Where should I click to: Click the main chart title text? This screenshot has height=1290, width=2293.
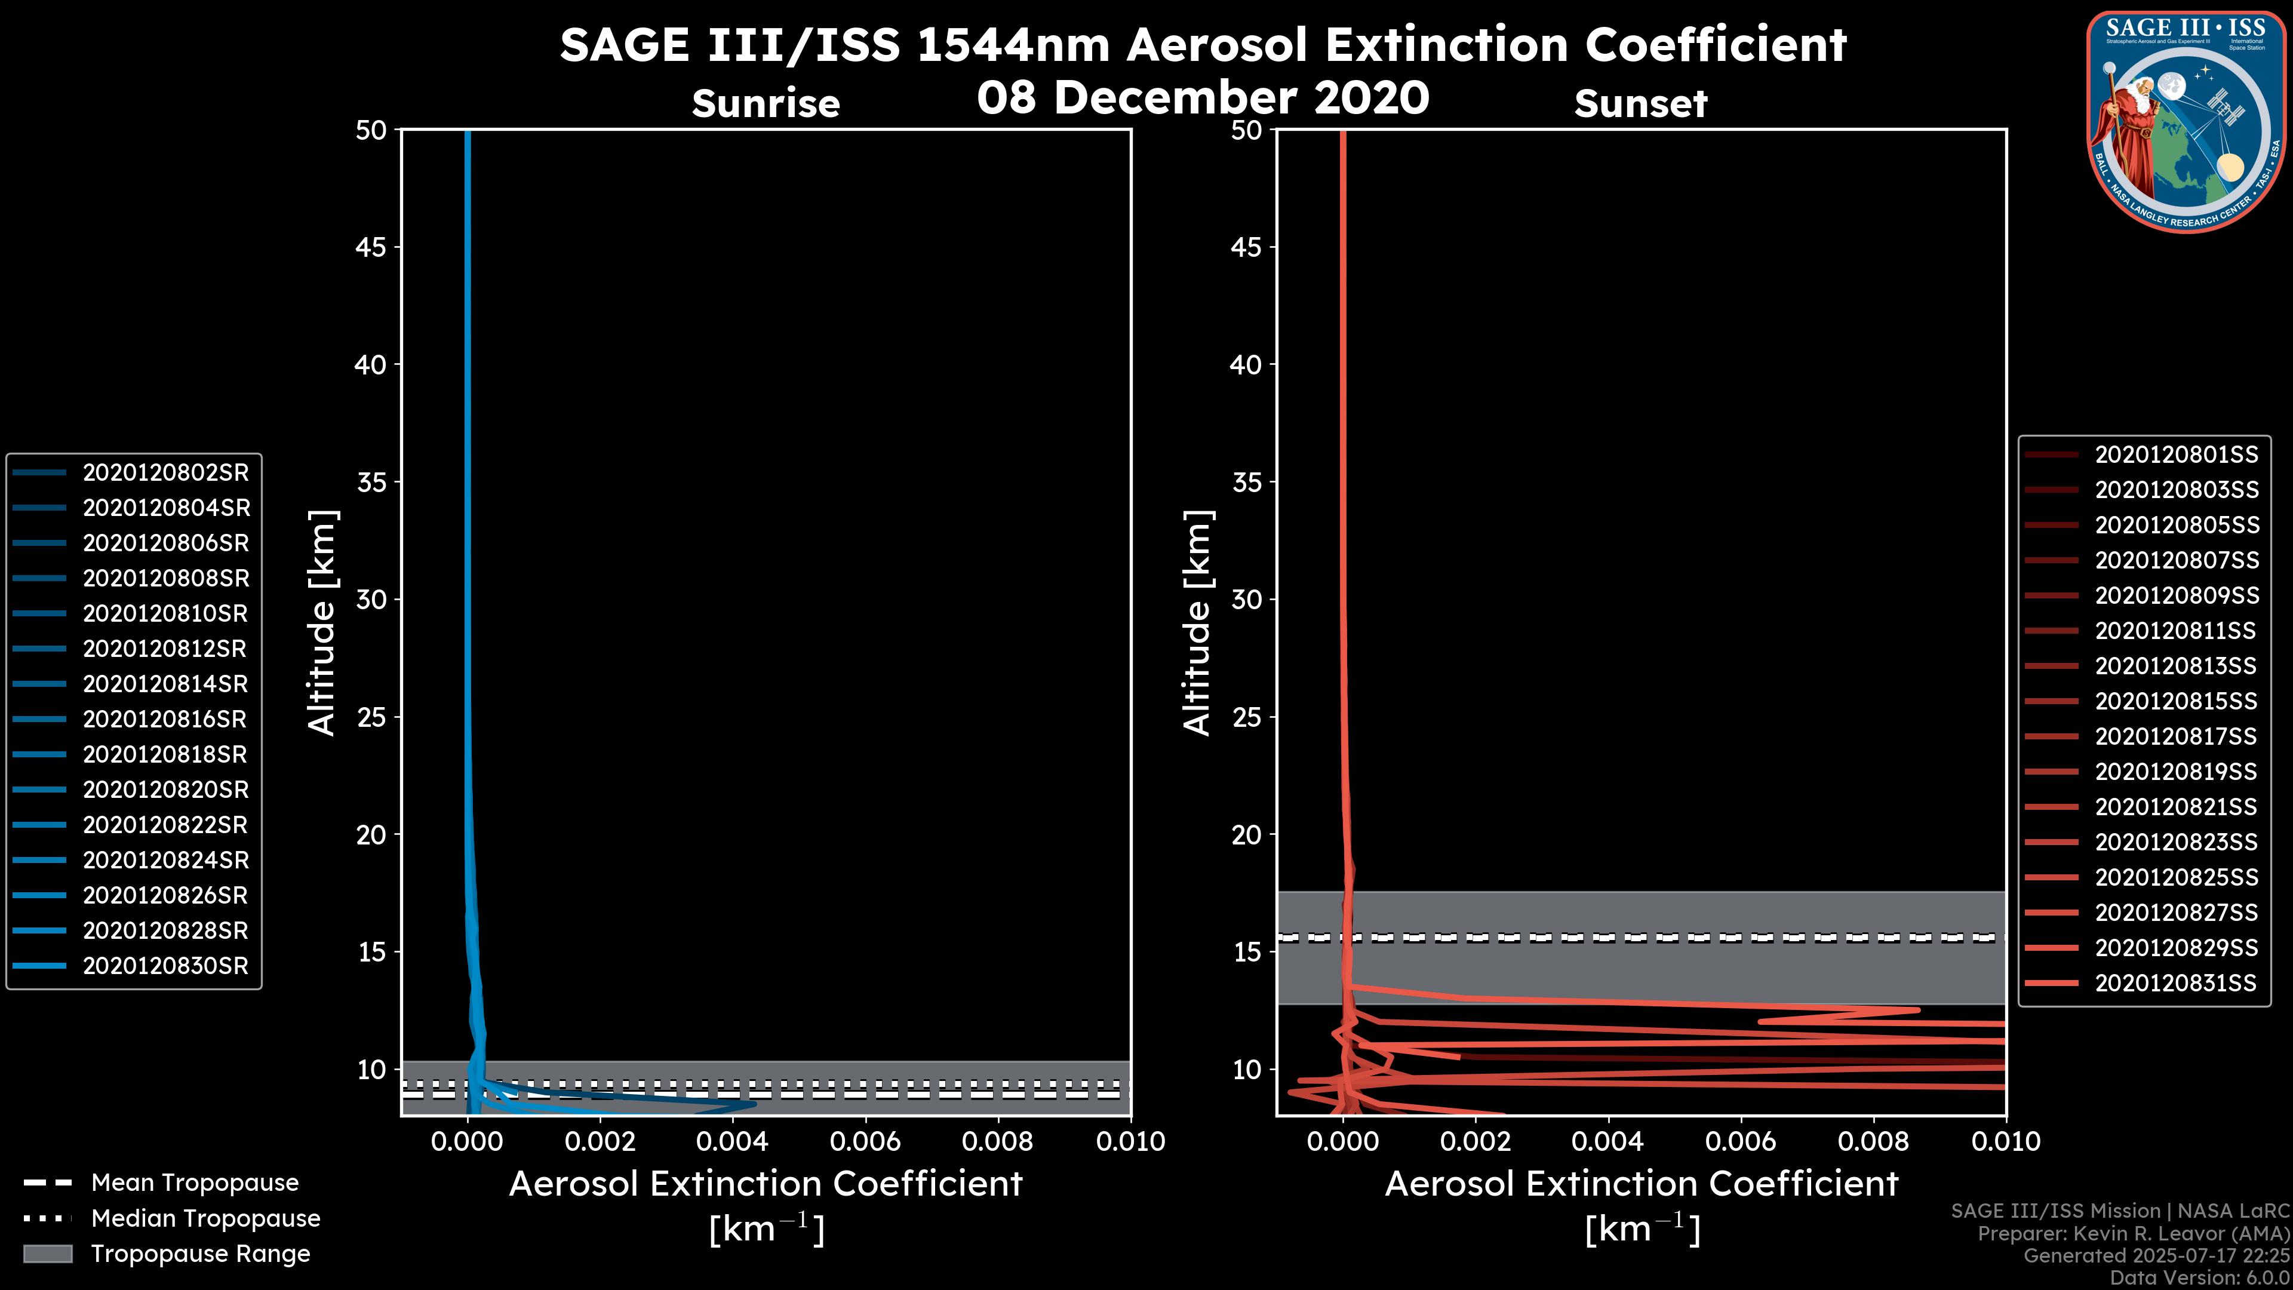1203,45
